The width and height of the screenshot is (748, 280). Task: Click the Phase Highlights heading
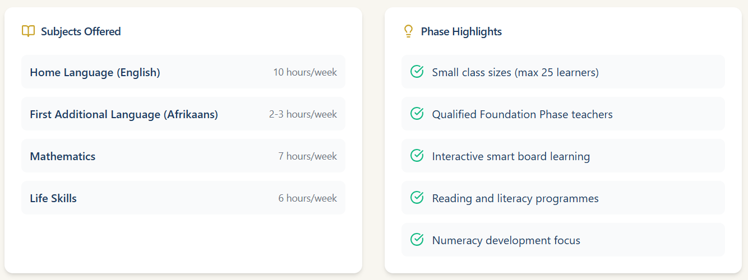click(461, 31)
